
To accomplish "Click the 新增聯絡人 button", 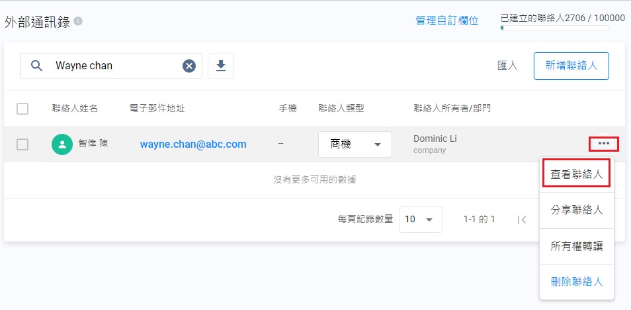I will tap(571, 66).
